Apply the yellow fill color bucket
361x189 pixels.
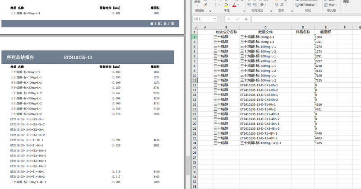(226, 5)
